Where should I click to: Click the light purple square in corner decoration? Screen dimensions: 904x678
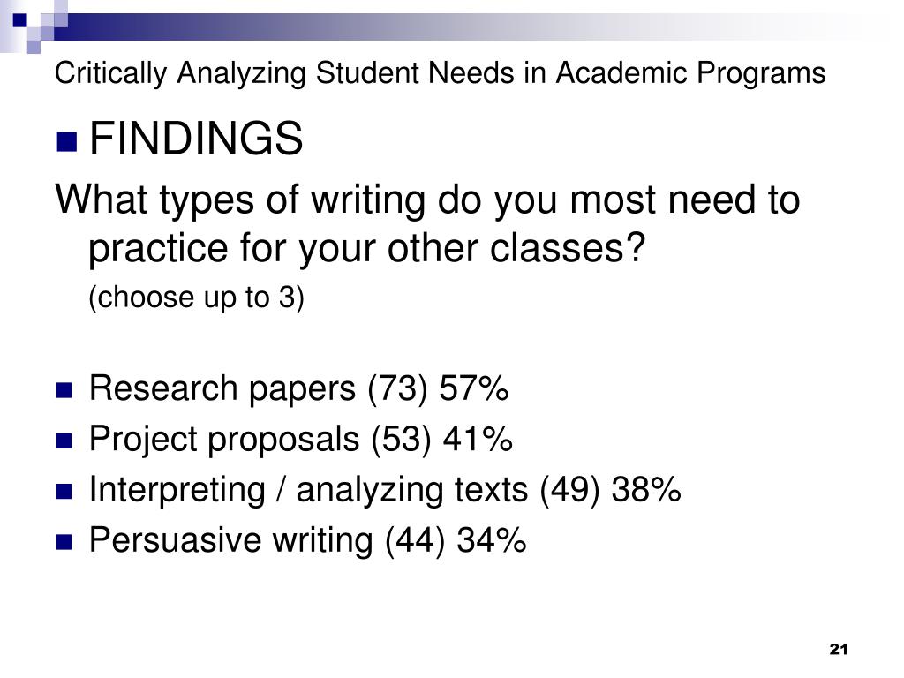point(34,47)
